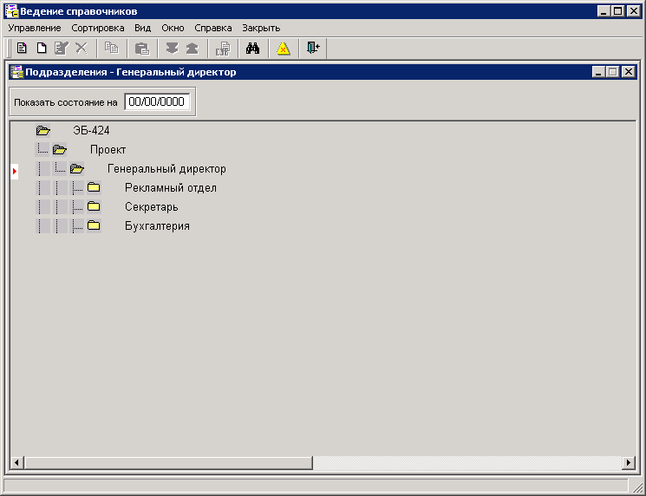Click the exit door toolbar icon

tap(313, 48)
